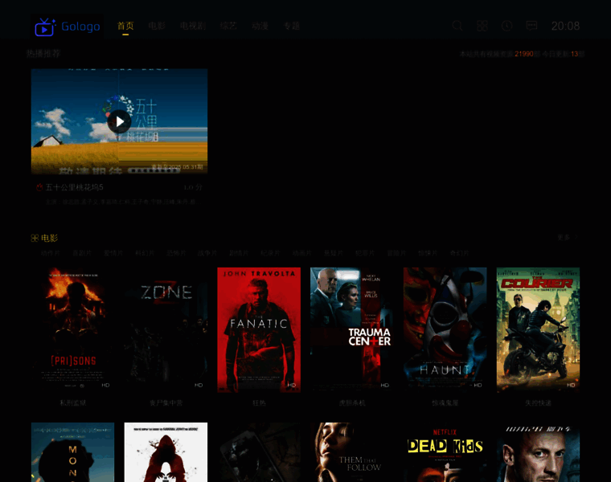Browse the 悬疑片 genre link

333,253
